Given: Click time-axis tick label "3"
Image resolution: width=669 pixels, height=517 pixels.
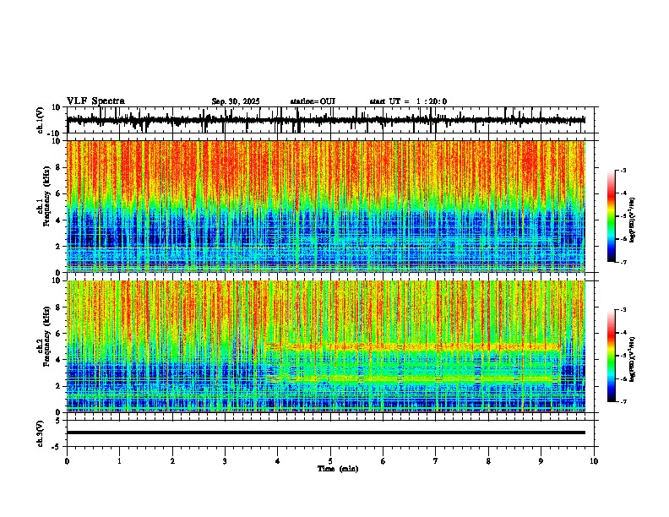Looking at the screenshot, I should click(225, 461).
